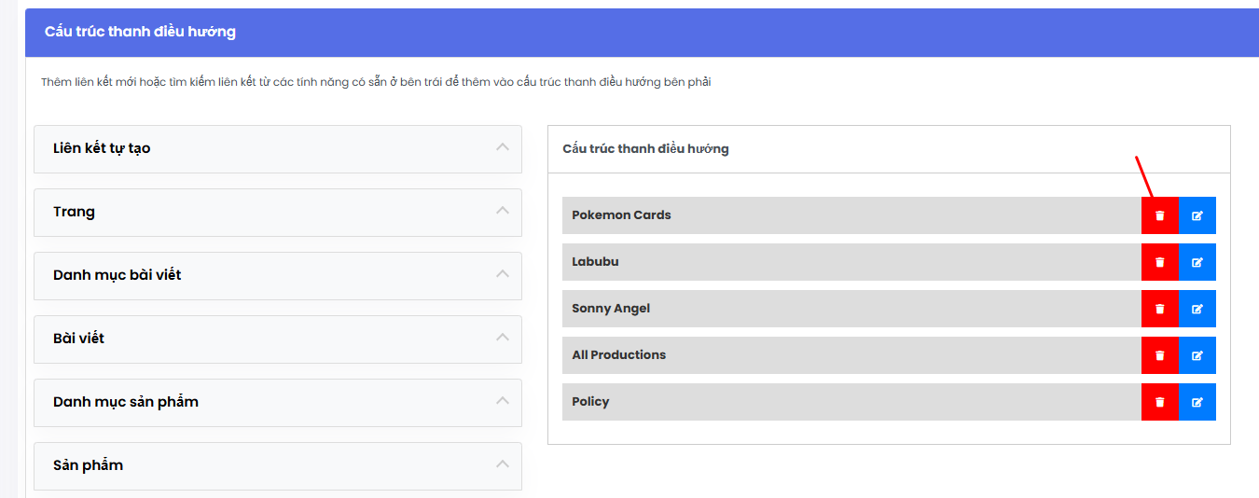Edit the Sonny Angel menu item
The image size is (1259, 498).
[1197, 309]
